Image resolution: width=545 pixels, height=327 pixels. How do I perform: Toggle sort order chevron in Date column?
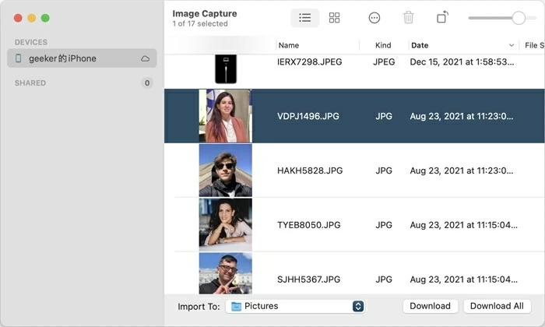[512, 46]
